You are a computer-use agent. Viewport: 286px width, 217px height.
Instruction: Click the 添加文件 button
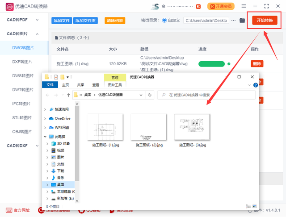[x=62, y=21]
